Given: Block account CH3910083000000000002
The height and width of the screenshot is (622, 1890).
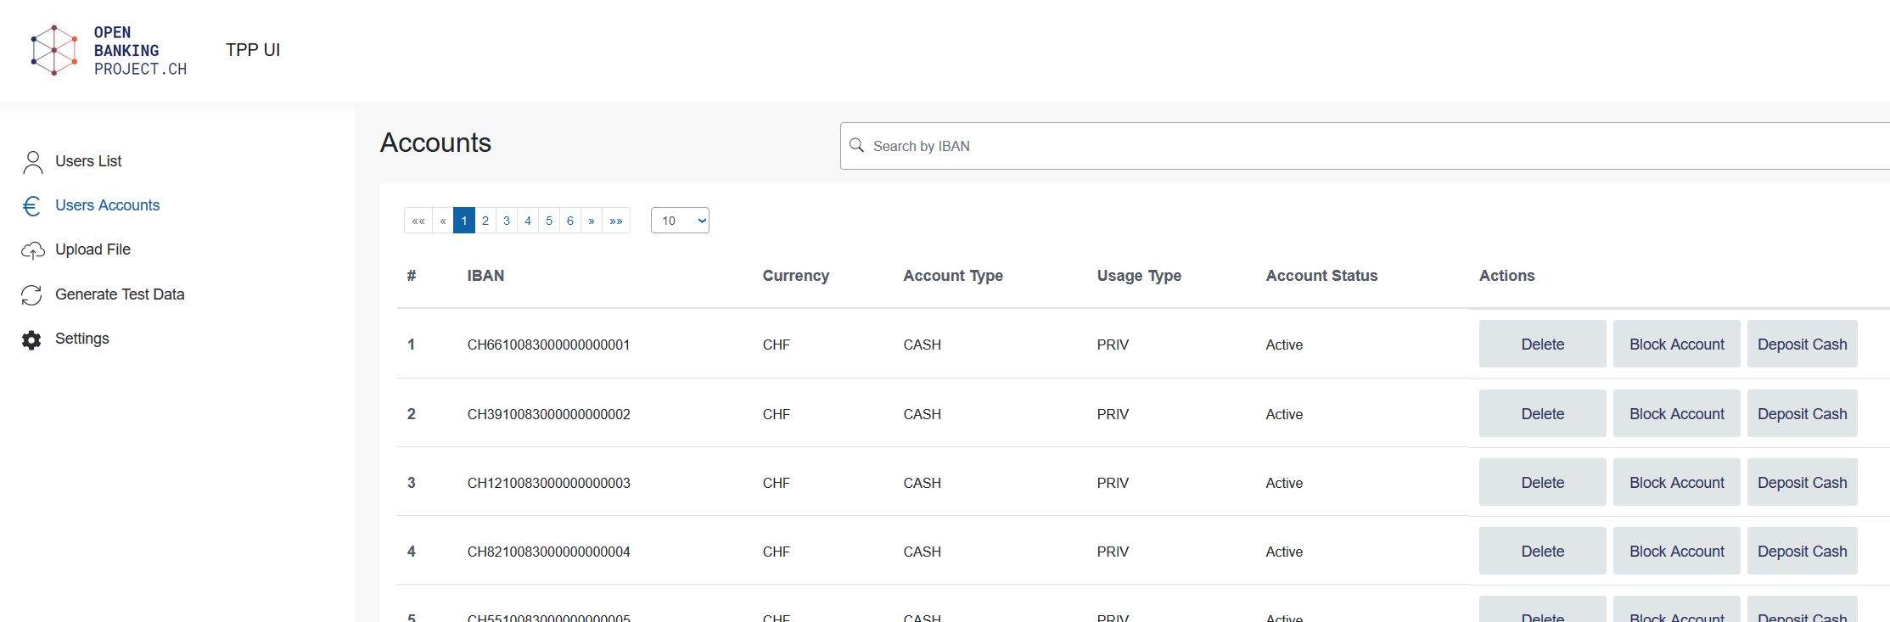Looking at the screenshot, I should tap(1677, 413).
